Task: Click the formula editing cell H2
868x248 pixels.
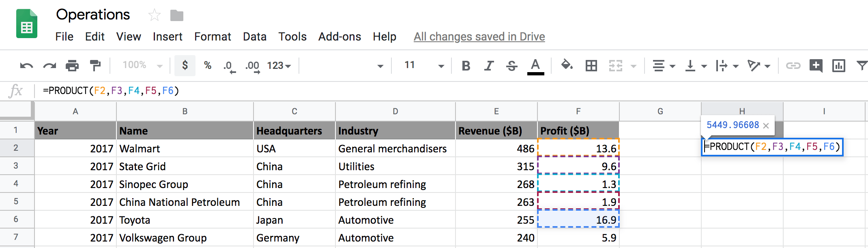Action: coord(772,147)
